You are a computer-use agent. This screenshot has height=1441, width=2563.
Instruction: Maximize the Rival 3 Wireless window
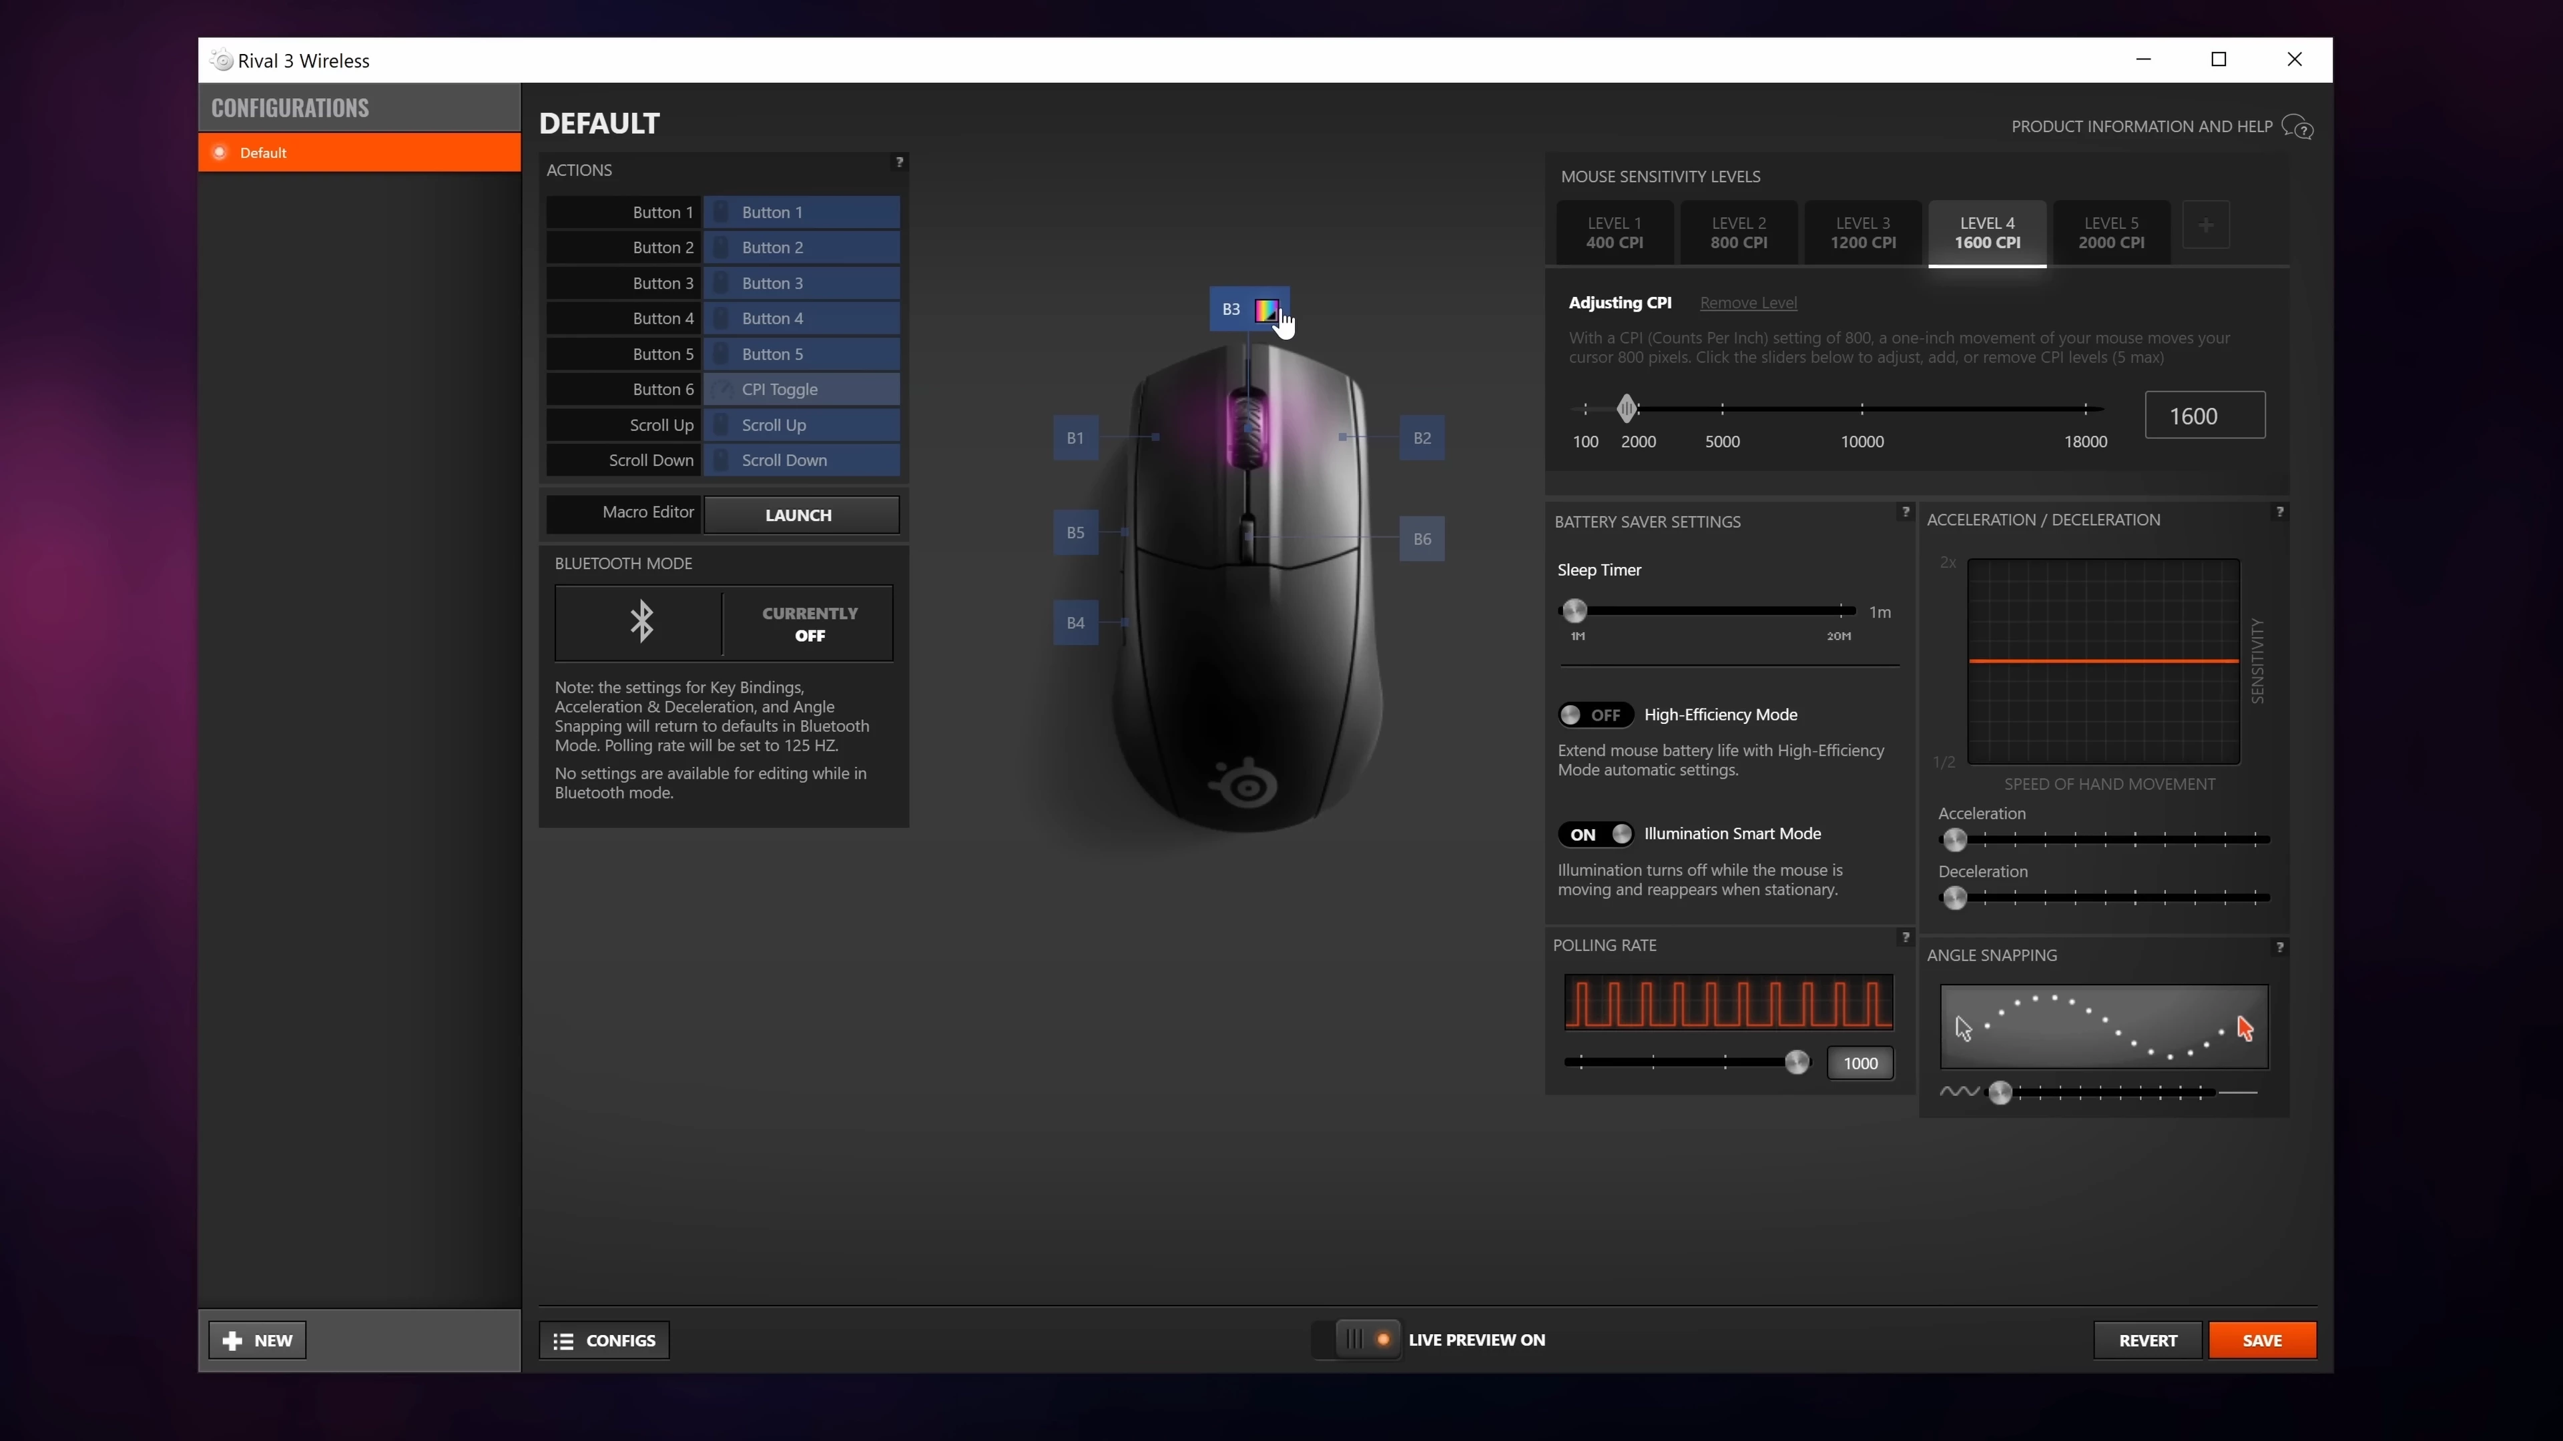click(x=2219, y=59)
